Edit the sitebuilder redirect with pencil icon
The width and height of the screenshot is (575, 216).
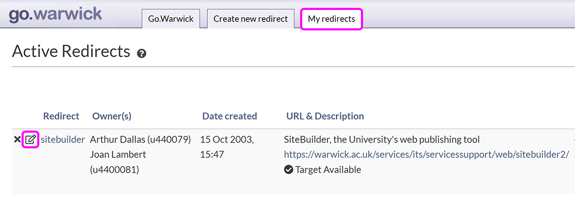click(x=30, y=139)
